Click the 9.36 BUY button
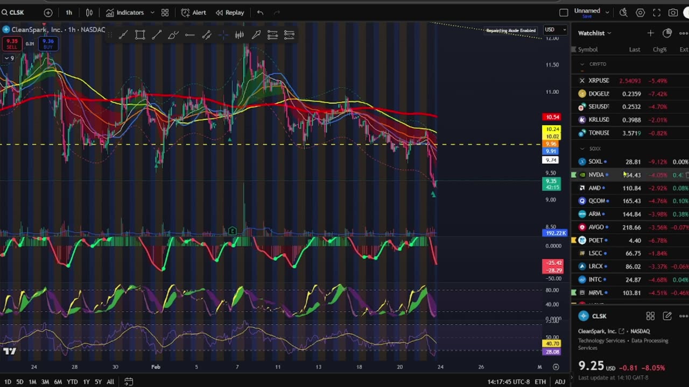This screenshot has height=387, width=689. point(48,44)
